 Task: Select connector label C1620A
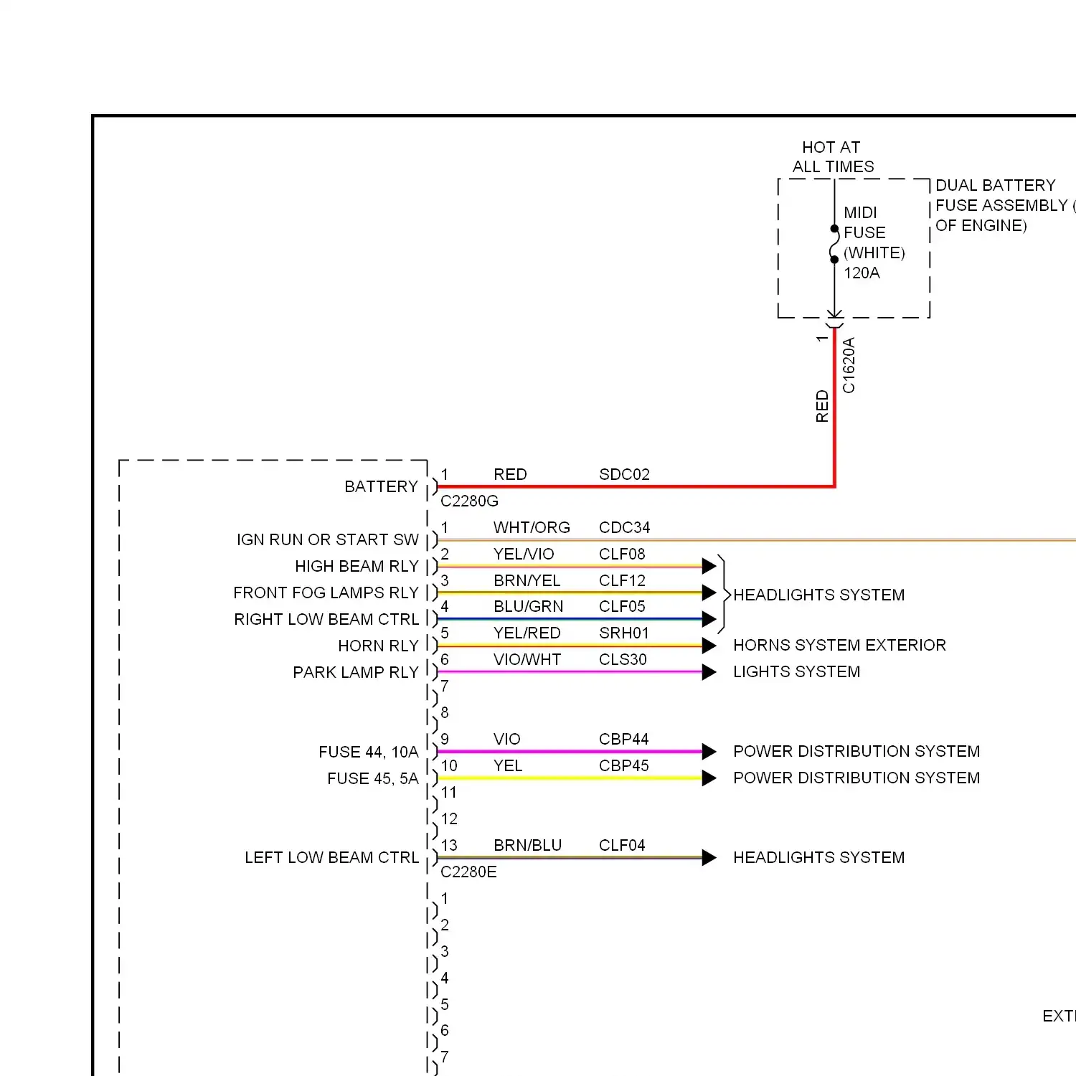tap(849, 365)
